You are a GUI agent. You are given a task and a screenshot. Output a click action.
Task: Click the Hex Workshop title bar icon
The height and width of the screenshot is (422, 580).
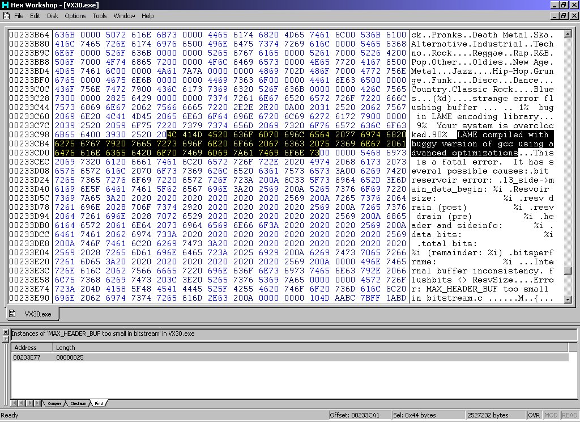[5, 5]
